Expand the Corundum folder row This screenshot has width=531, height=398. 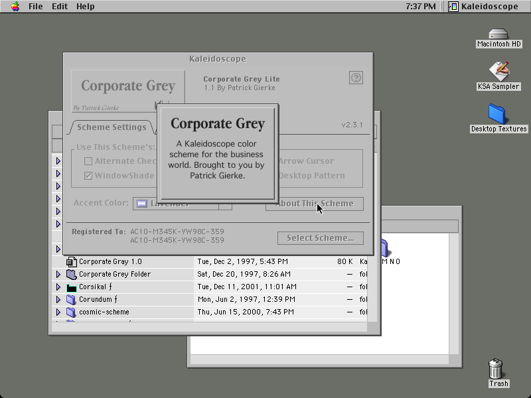pyautogui.click(x=58, y=300)
